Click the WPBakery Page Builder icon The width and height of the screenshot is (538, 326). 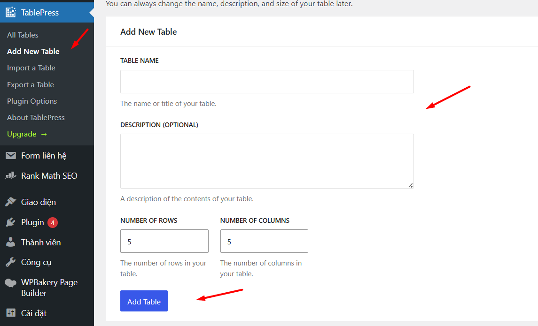click(11, 283)
